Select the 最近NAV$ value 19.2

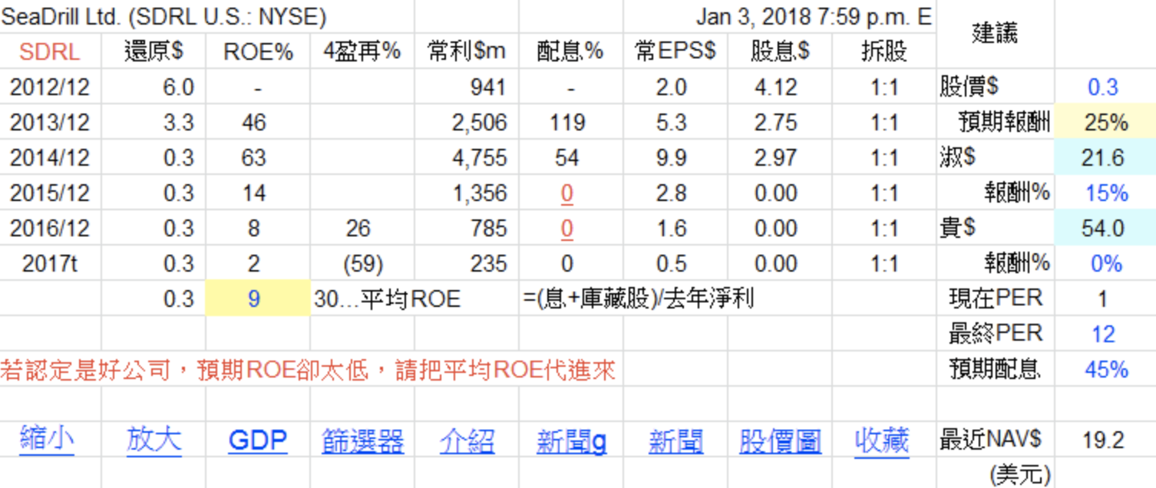[x=1103, y=440]
